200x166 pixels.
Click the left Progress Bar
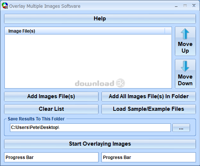coord(51,157)
